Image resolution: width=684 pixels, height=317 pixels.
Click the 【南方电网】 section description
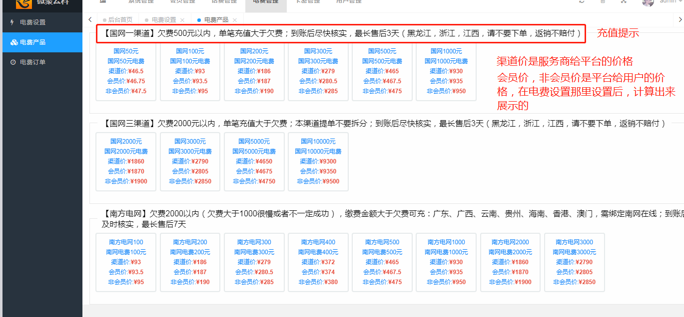coord(393,219)
